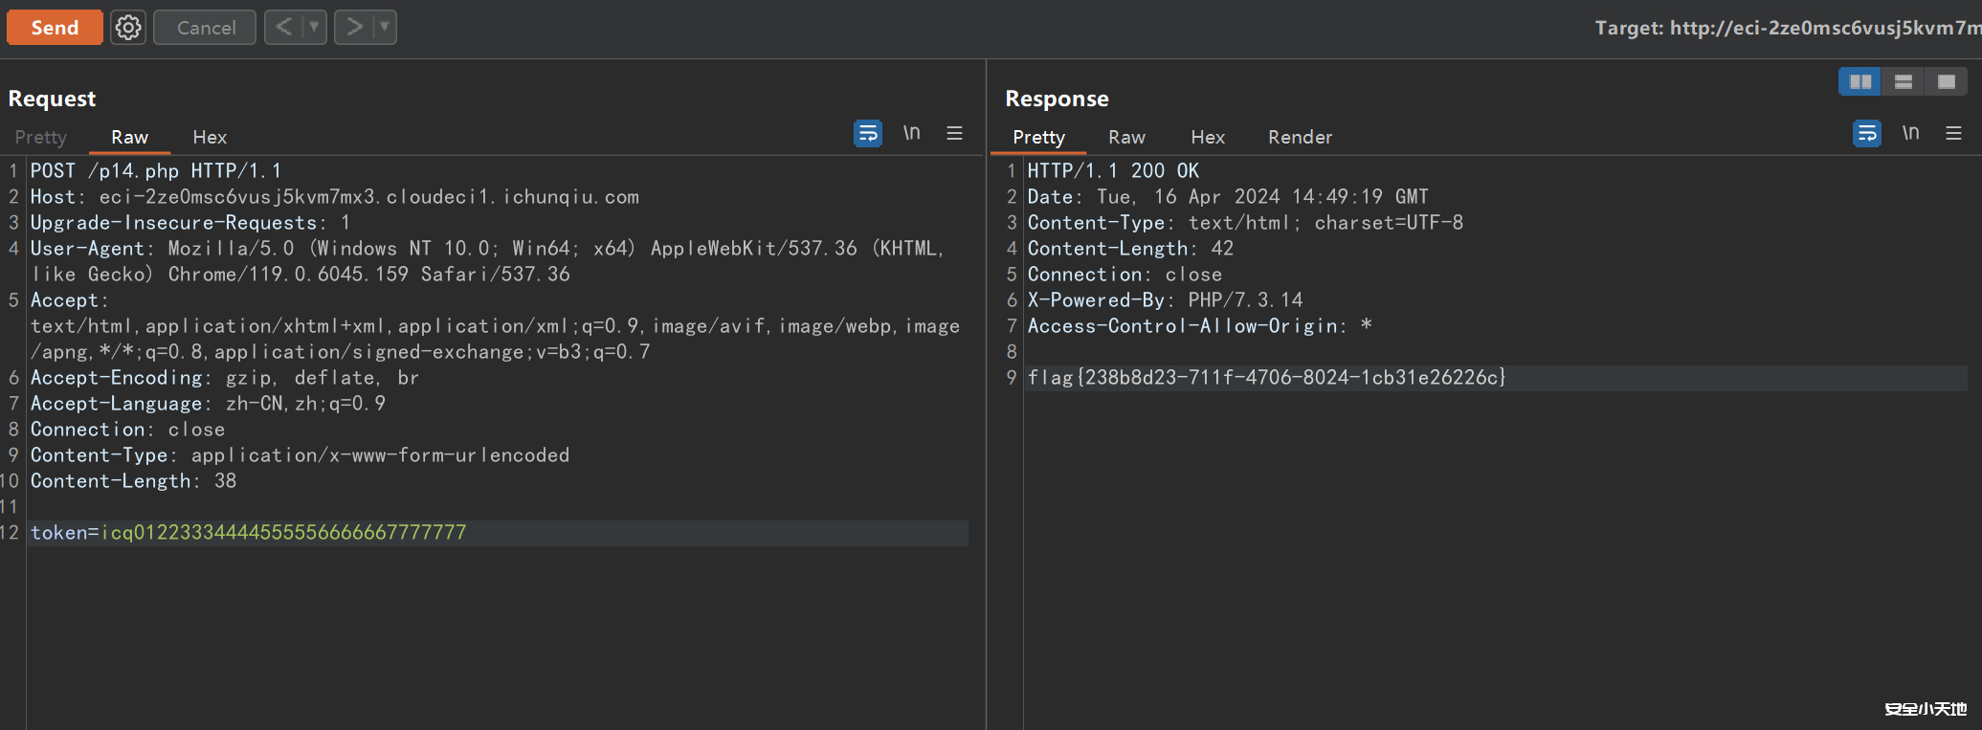Go forward to next request arrow

point(354,27)
